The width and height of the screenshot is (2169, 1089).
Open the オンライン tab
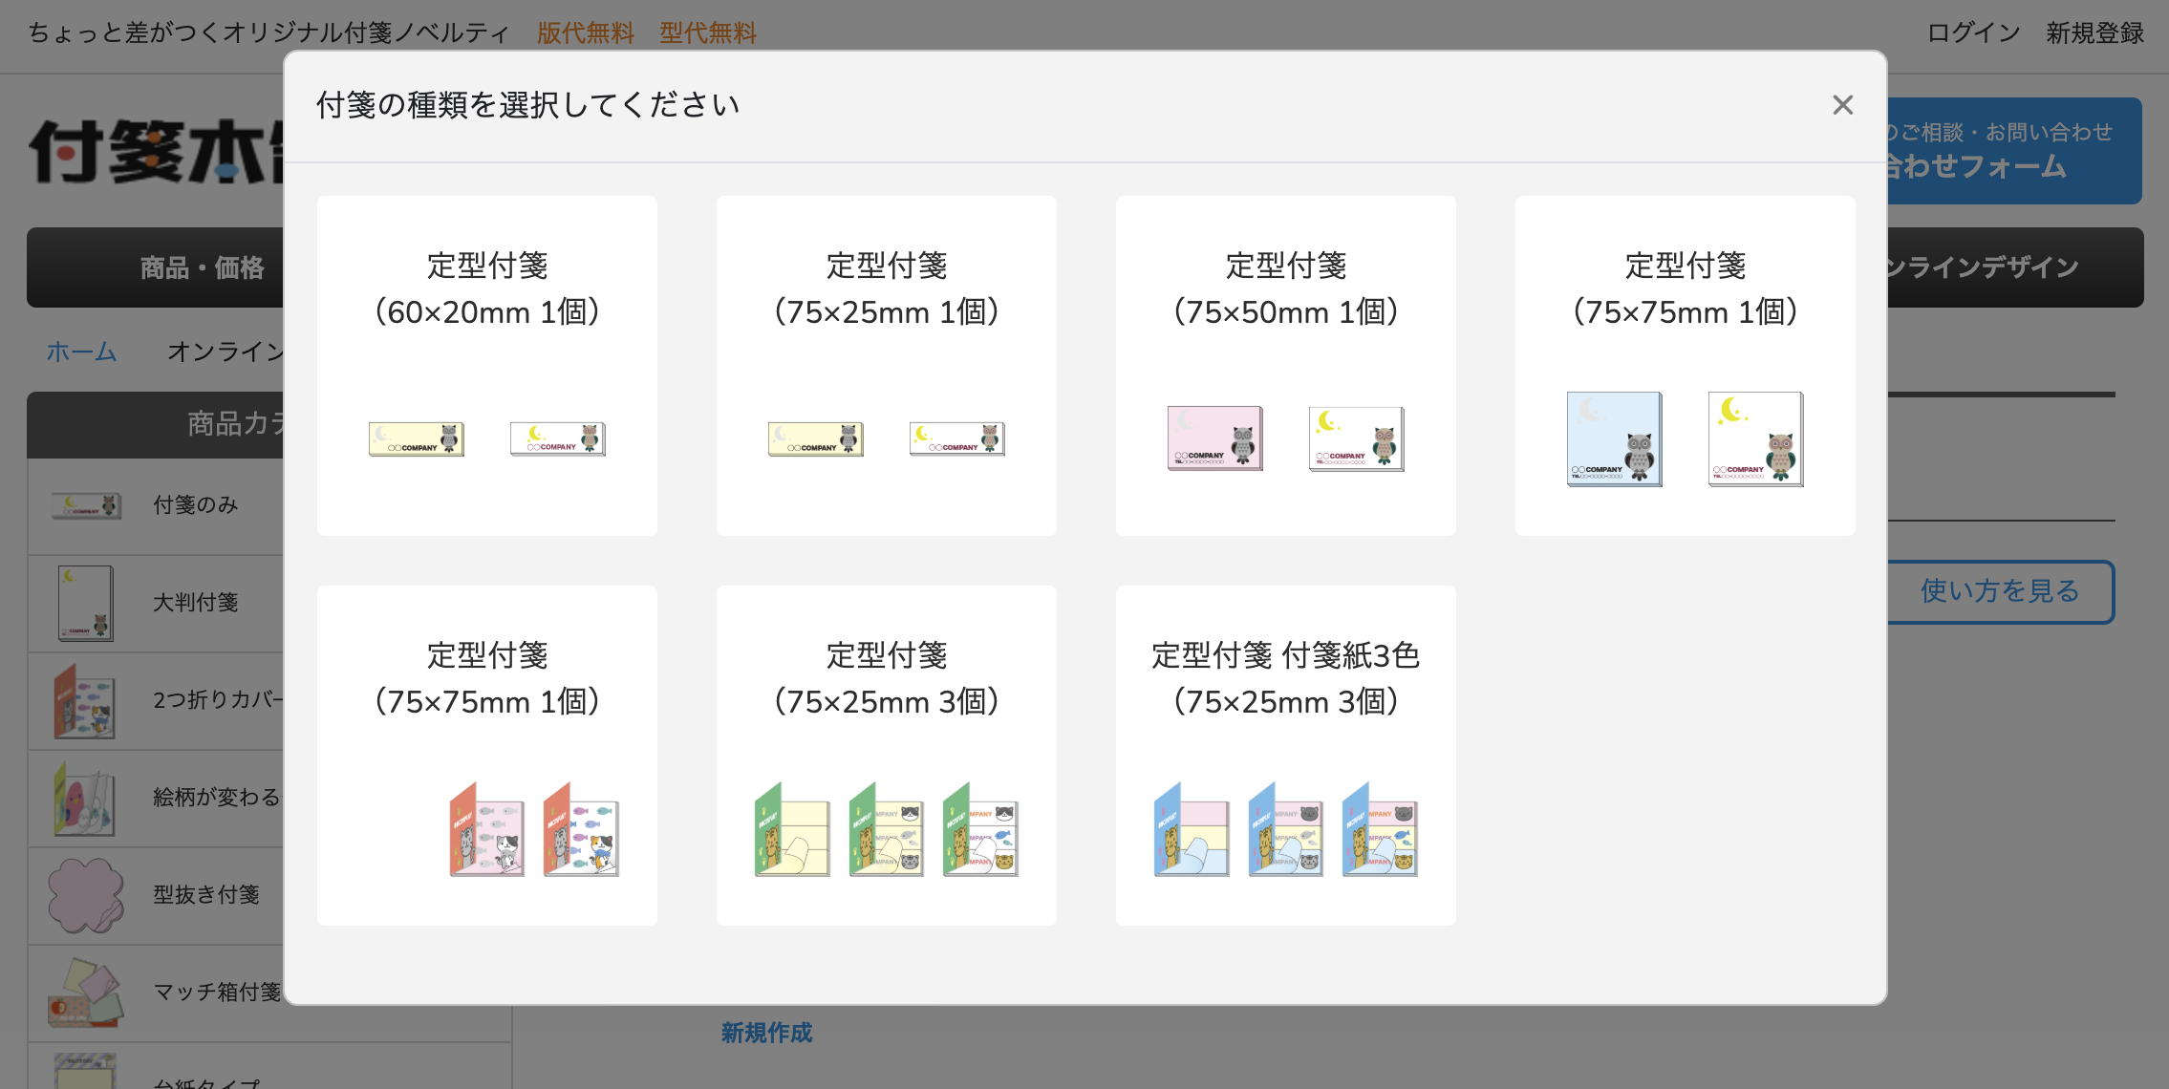pyautogui.click(x=225, y=352)
